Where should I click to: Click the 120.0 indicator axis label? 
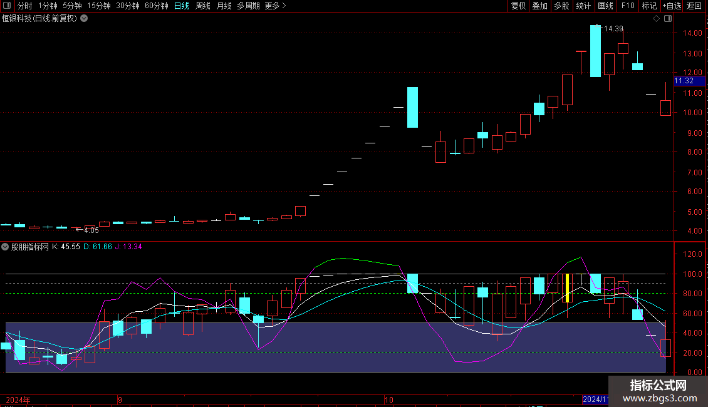click(692, 254)
